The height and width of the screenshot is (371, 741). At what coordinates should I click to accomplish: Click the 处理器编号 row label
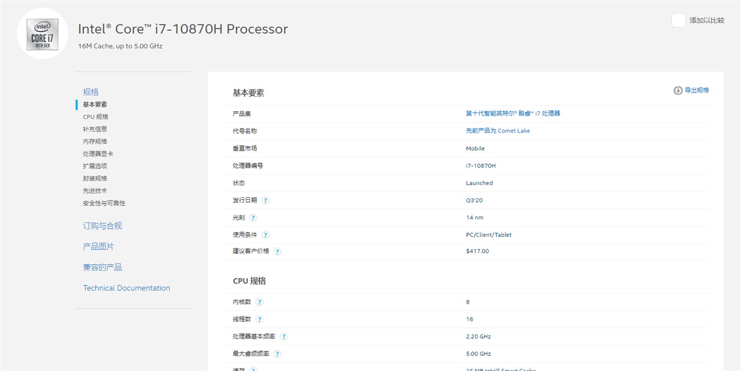tap(248, 165)
